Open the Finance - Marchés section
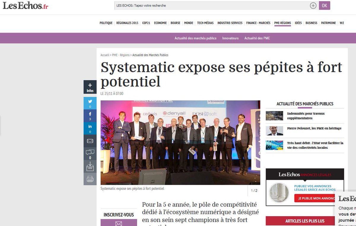This screenshot has height=226, width=356. 258,23
